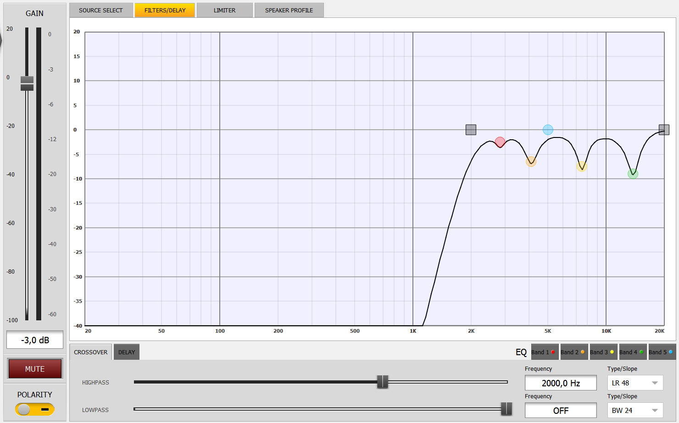Open the Speaker Profile tab
Image resolution: width=679 pixels, height=423 pixels.
(289, 10)
